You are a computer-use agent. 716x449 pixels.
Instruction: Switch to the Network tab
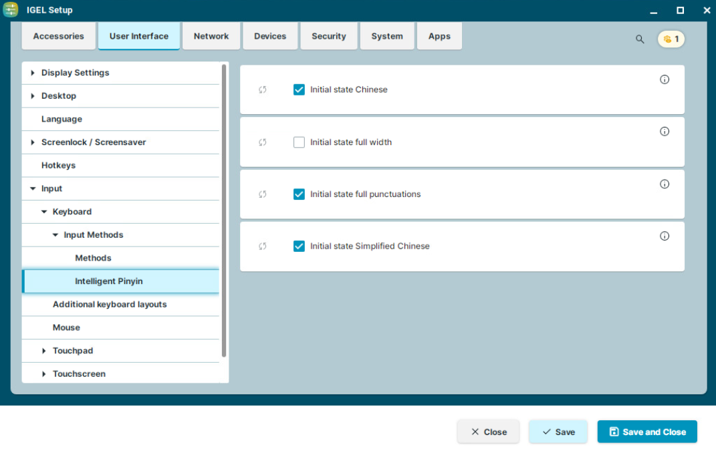pos(211,37)
